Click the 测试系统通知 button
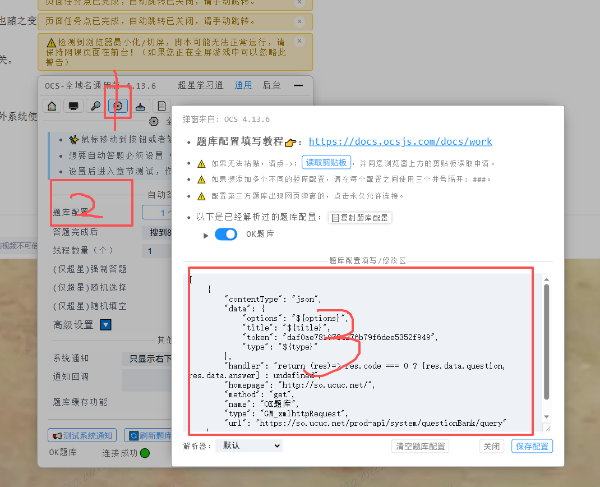This screenshot has width=600, height=487. tap(82, 436)
